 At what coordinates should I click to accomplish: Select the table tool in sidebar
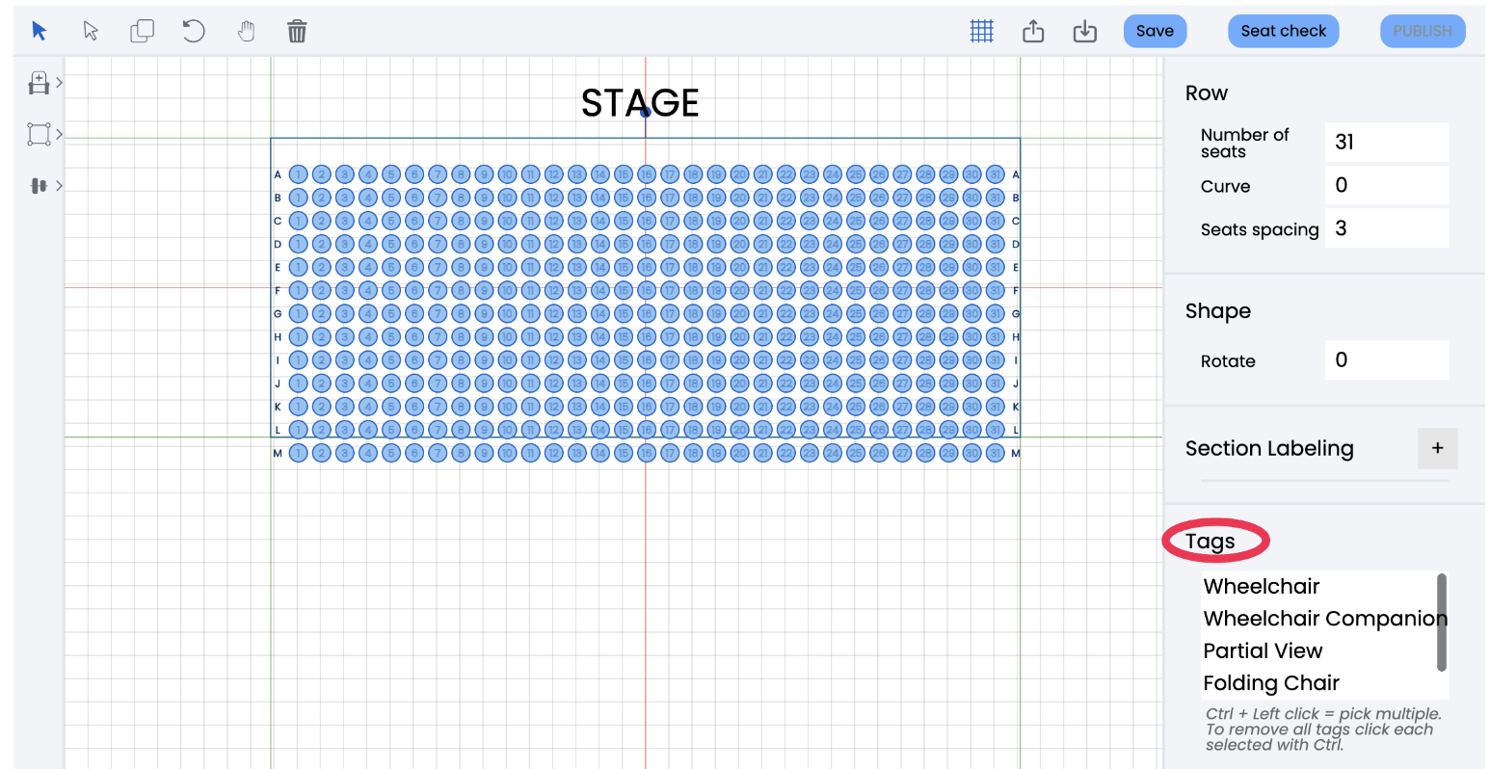point(39,185)
